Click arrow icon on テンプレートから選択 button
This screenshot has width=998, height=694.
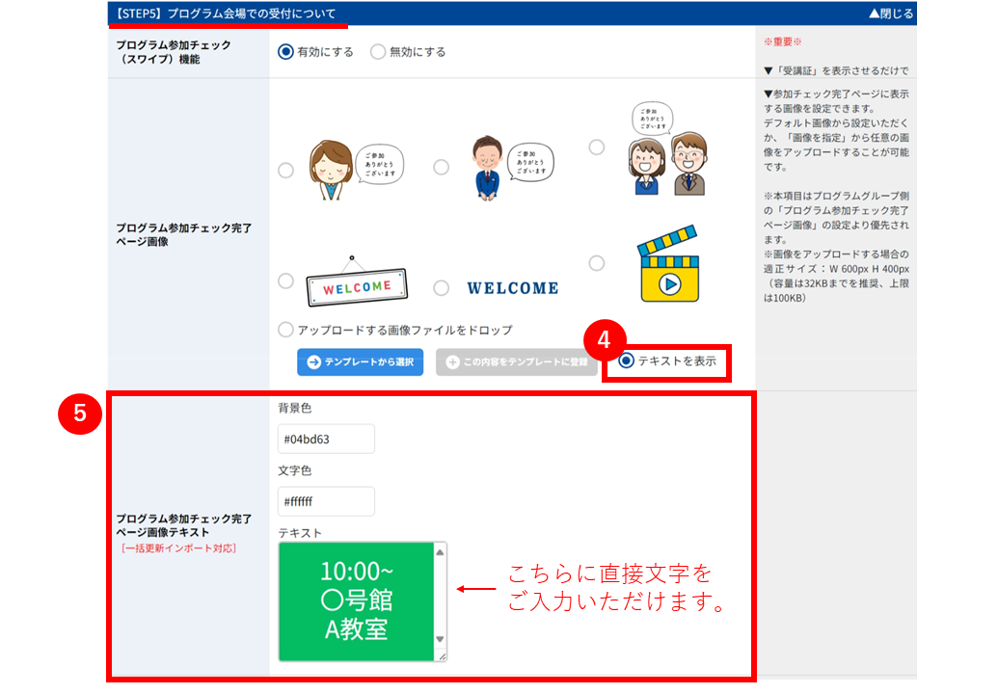click(313, 362)
